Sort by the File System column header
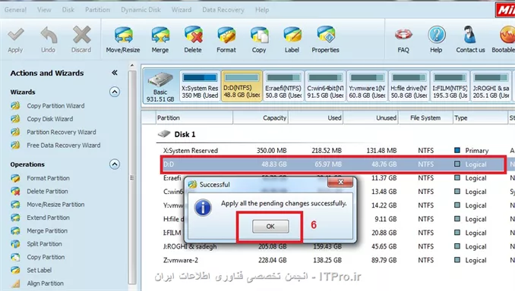This screenshot has height=291, width=515. tap(425, 118)
